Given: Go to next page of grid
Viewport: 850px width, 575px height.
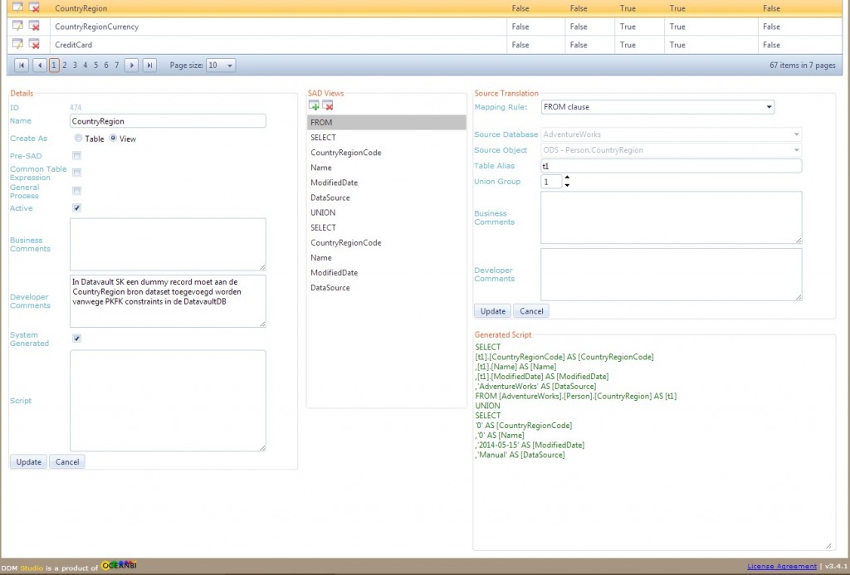Looking at the screenshot, I should 131,65.
